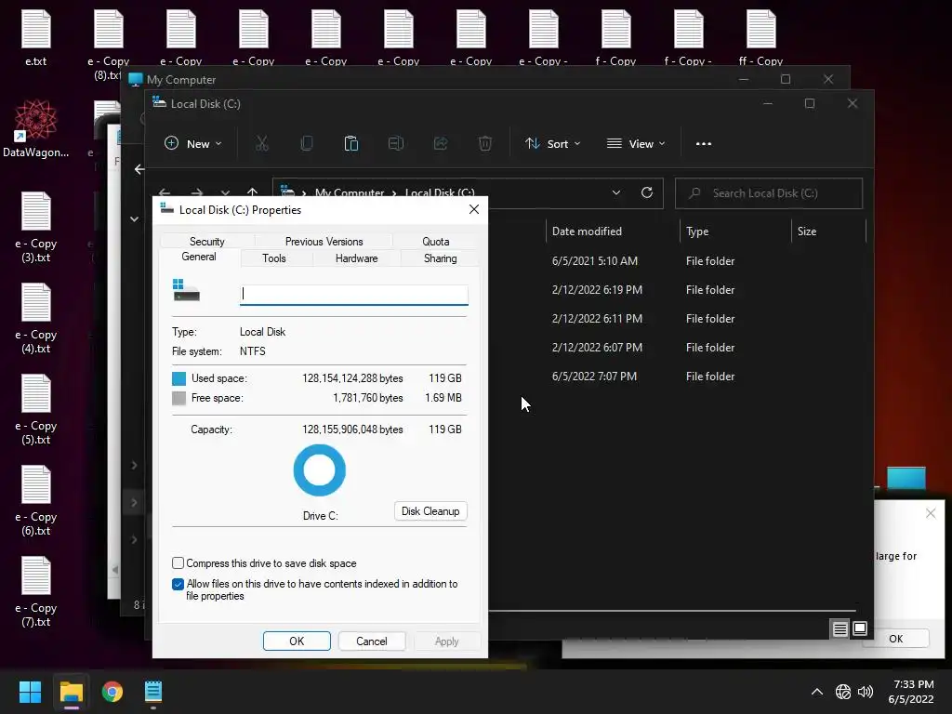Open the Notepad app on the taskbar

click(153, 692)
